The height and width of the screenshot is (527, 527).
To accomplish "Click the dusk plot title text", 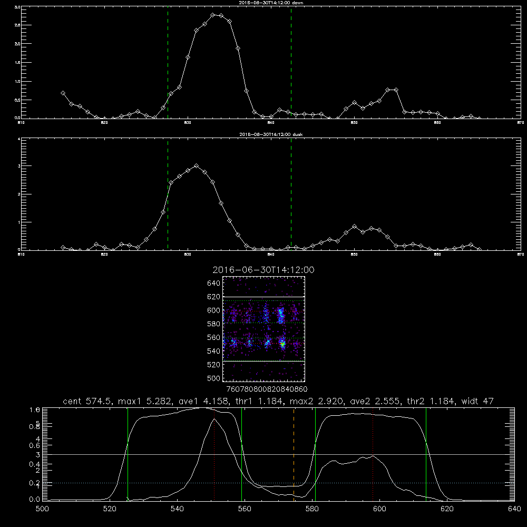I will tap(271, 134).
